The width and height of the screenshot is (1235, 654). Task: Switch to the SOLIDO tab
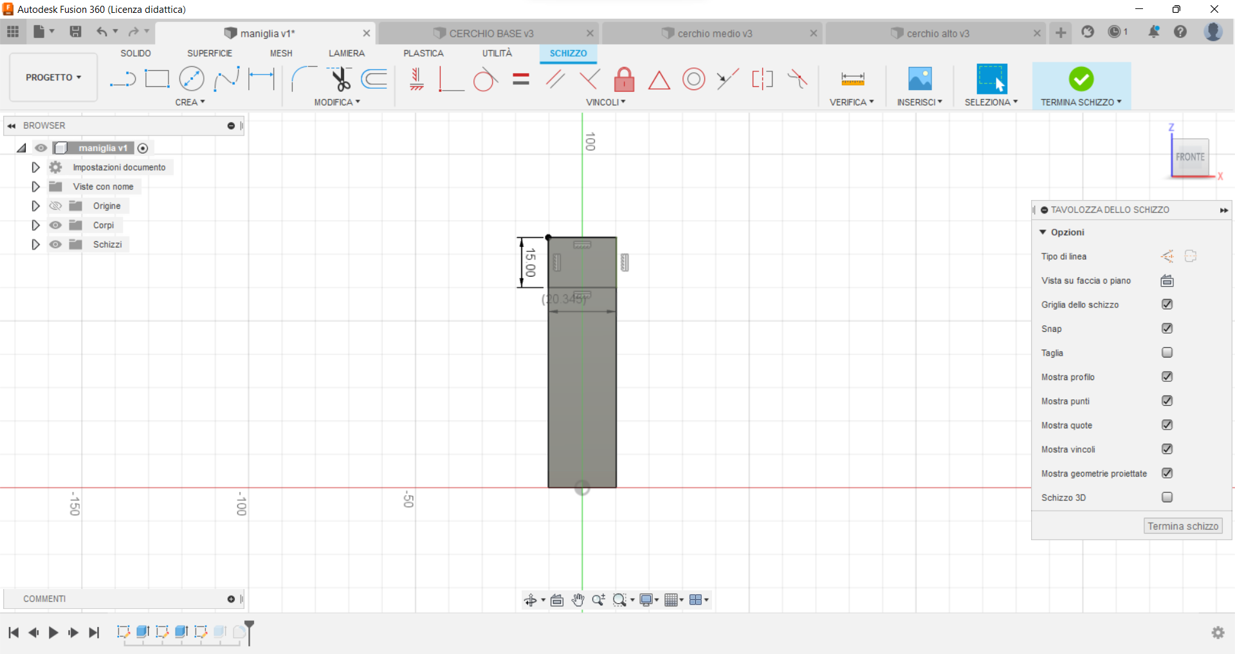(x=136, y=53)
